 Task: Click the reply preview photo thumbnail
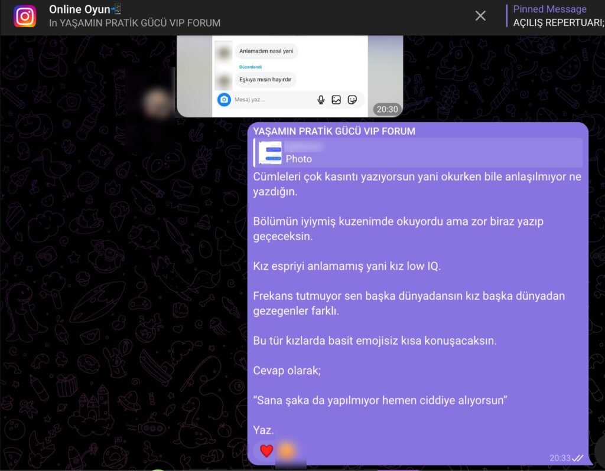[x=269, y=153]
